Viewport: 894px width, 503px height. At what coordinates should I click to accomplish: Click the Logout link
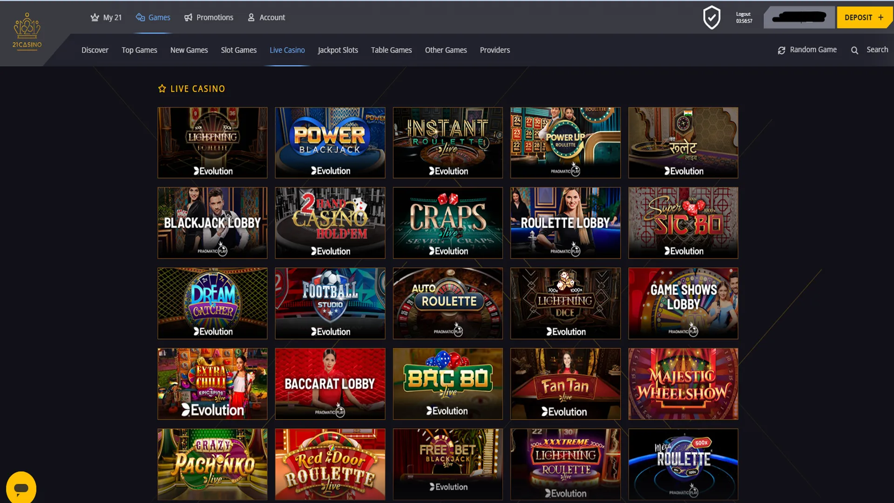click(743, 14)
